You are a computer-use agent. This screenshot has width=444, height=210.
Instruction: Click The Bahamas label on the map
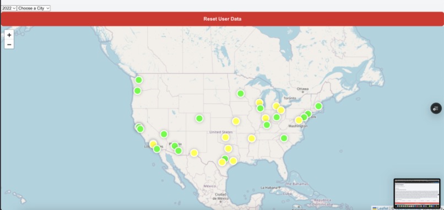[296, 184]
